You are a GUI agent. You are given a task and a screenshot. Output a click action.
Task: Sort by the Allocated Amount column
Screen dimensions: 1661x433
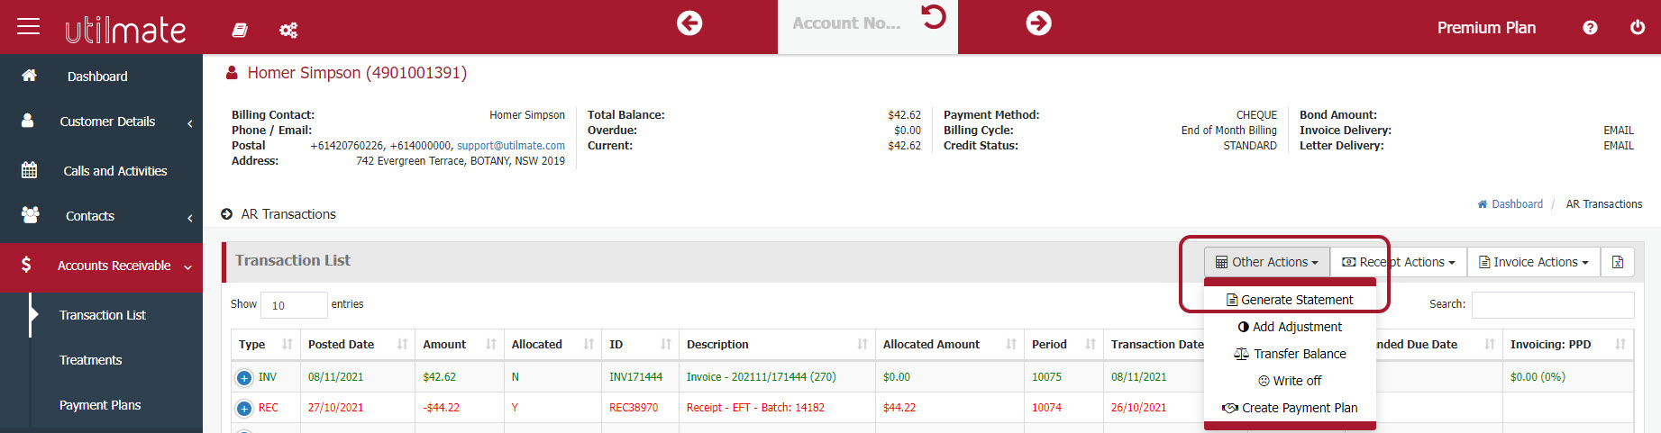950,344
